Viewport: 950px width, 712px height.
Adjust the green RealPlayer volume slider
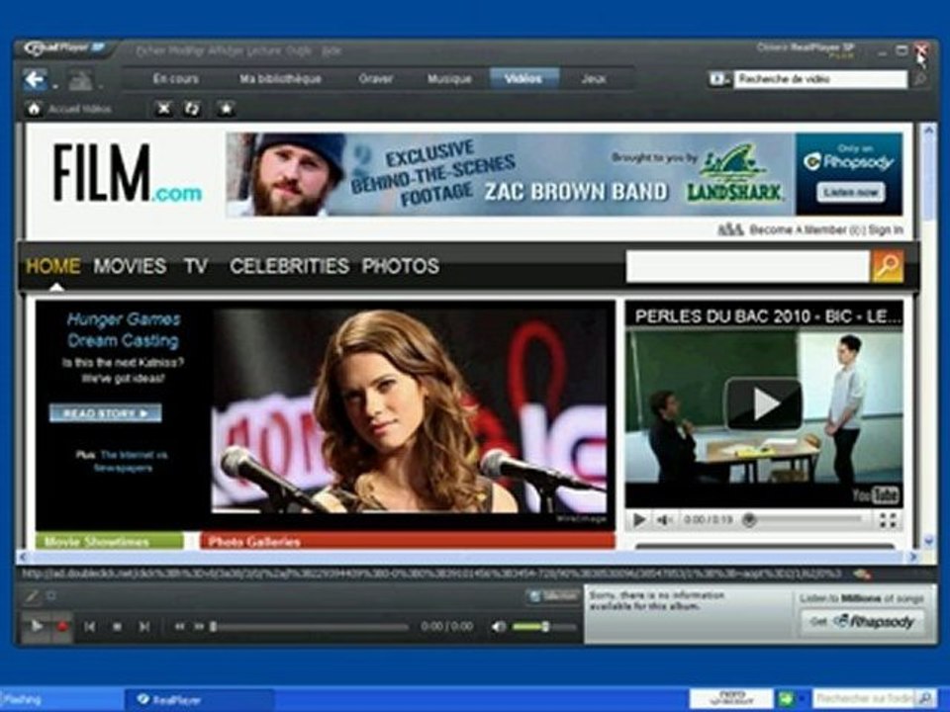543,627
